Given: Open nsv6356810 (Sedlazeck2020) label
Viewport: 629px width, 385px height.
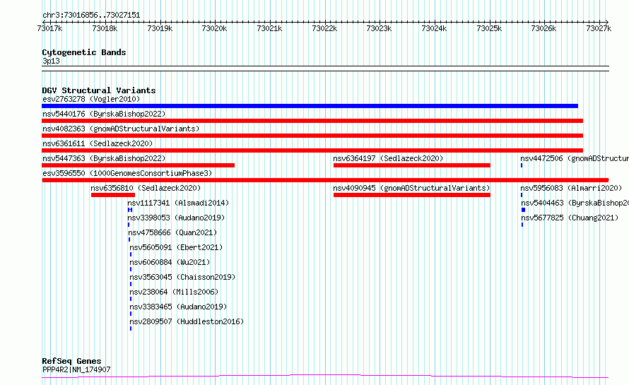Looking at the screenshot, I should coord(146,188).
